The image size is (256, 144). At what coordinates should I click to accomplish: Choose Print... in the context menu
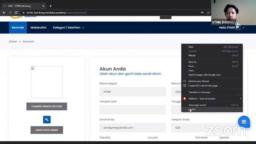(212, 66)
